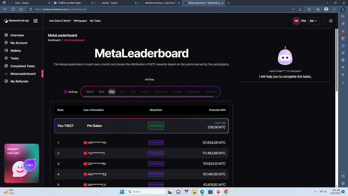Viewport: 348px width, 196px height.
Task: Open the Outlook icon in the Edge sidebar
Action: click(343, 53)
